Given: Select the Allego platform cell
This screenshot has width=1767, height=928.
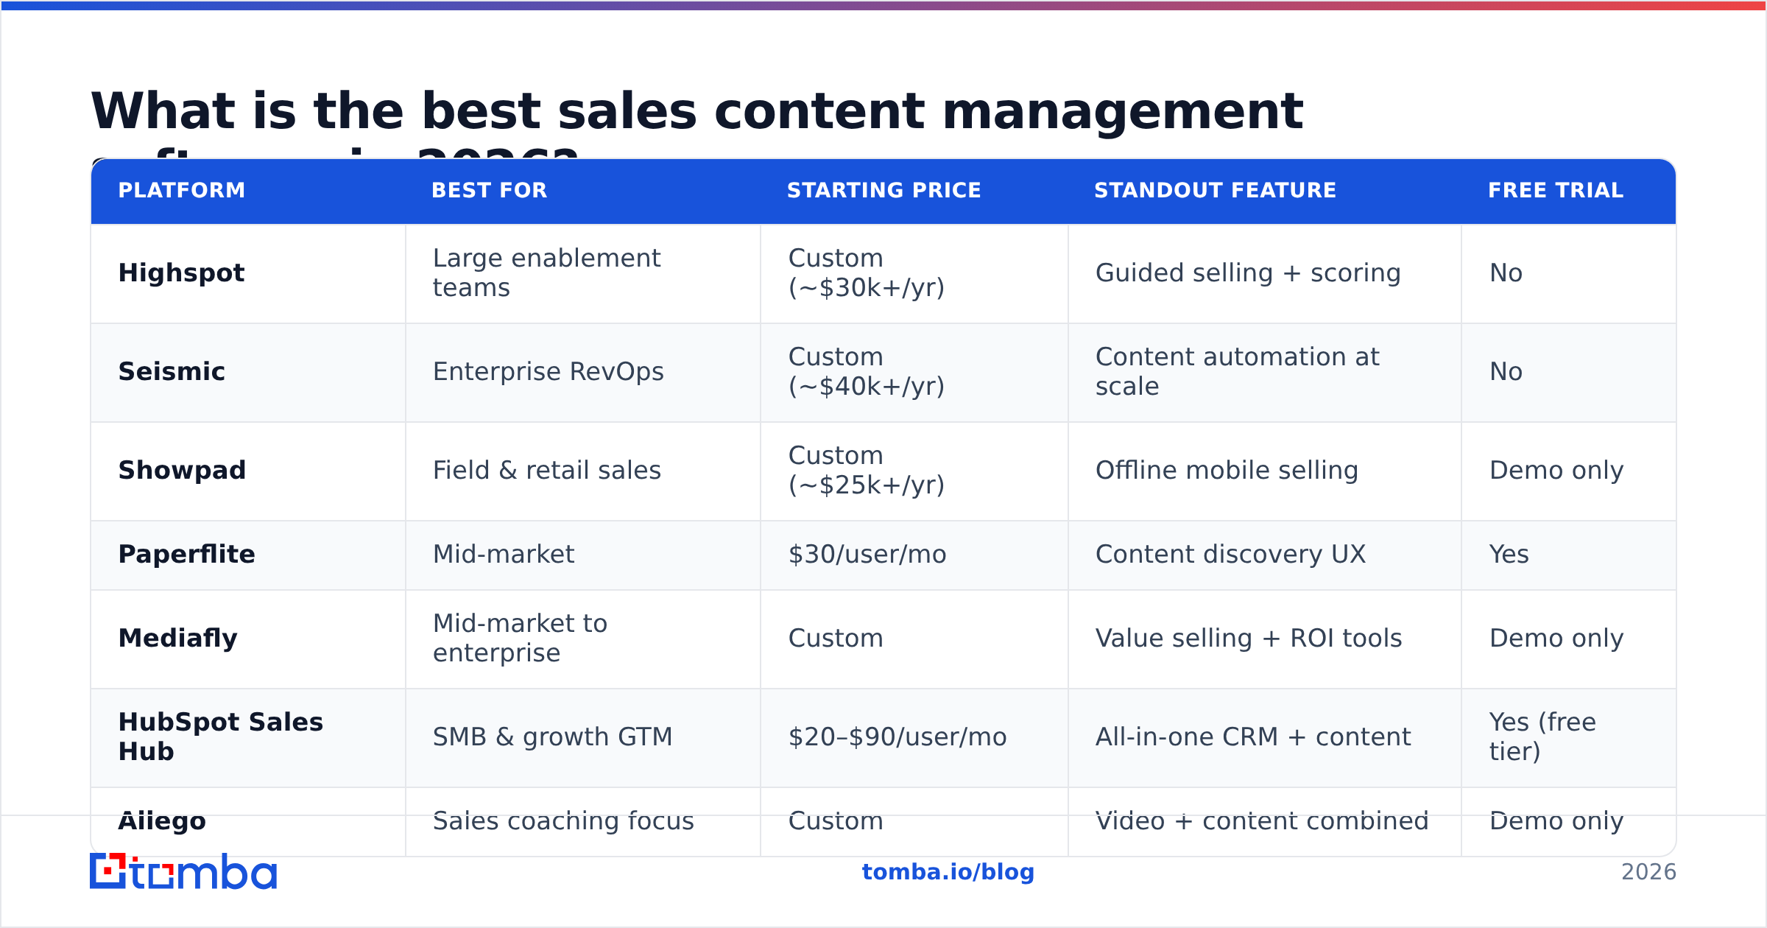Looking at the screenshot, I should coord(248,822).
